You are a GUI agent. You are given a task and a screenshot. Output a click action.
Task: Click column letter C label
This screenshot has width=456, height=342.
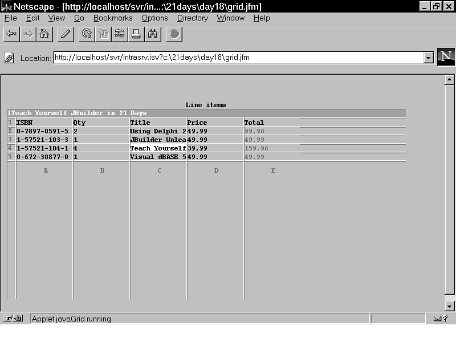coord(160,170)
